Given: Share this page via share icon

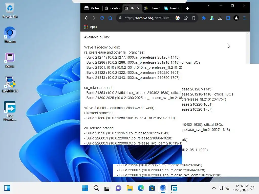Looking at the screenshot, I should click(186, 18).
